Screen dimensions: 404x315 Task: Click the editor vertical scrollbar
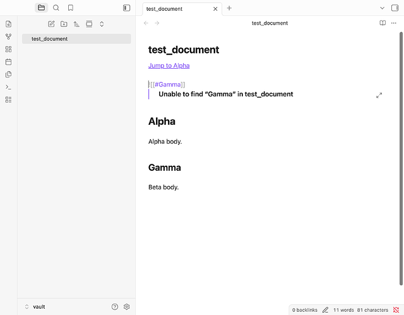coord(401,158)
